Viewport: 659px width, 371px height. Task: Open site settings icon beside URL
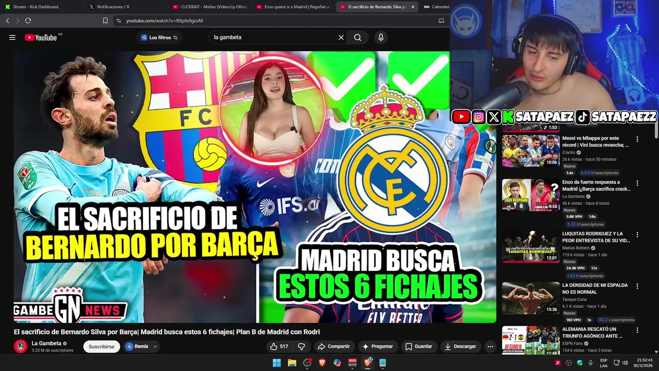click(118, 21)
